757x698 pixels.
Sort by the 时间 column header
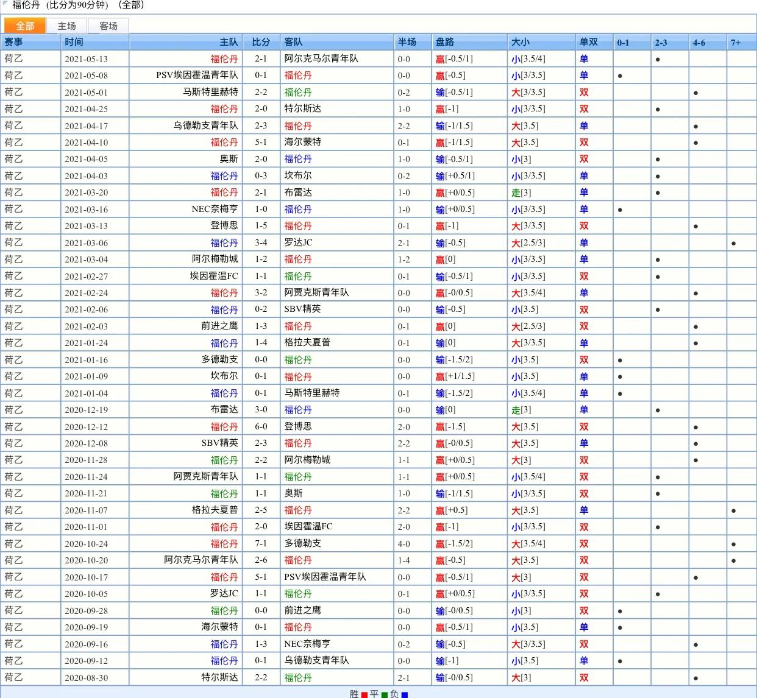tap(74, 42)
